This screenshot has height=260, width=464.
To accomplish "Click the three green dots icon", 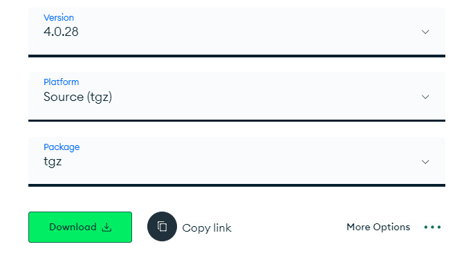I will click(432, 228).
